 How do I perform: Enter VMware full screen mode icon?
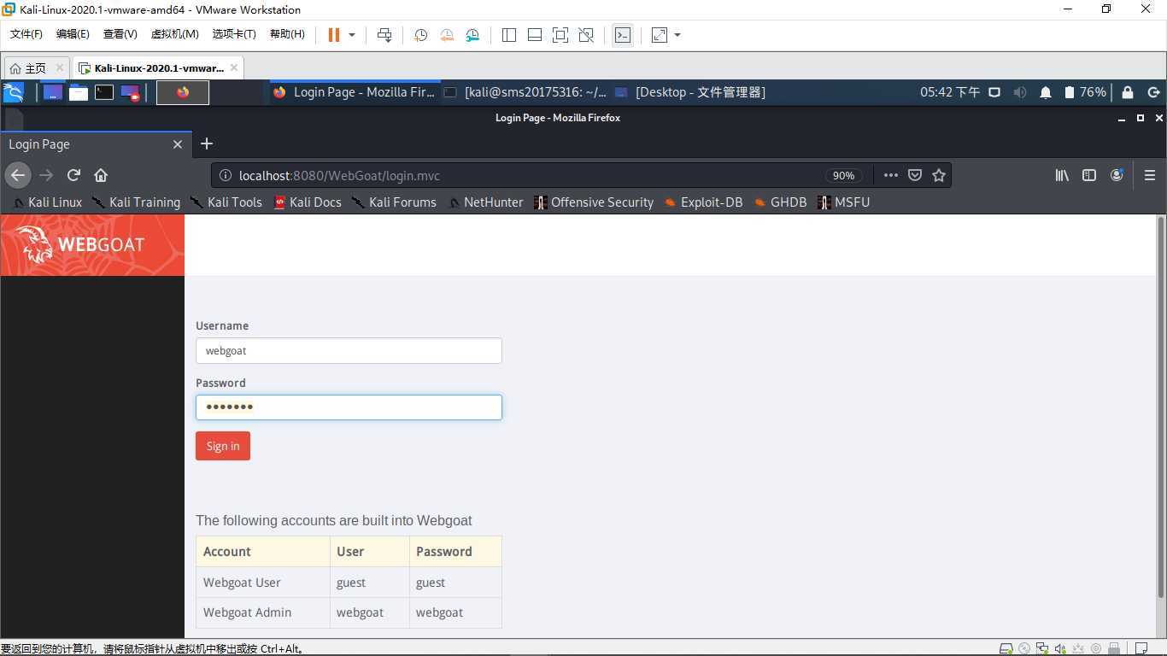pyautogui.click(x=560, y=35)
